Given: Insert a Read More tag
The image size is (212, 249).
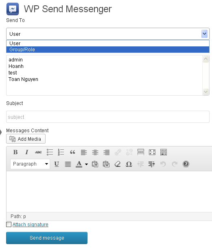Looking at the screenshot, I should coord(141,152).
